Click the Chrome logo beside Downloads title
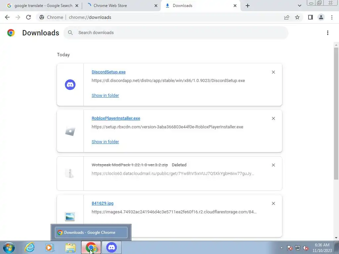Image resolution: width=339 pixels, height=254 pixels. point(11,33)
